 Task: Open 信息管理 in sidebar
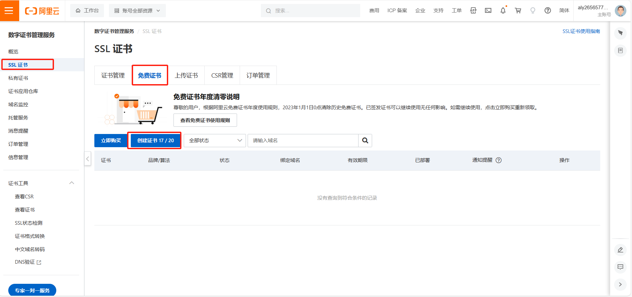(18, 157)
